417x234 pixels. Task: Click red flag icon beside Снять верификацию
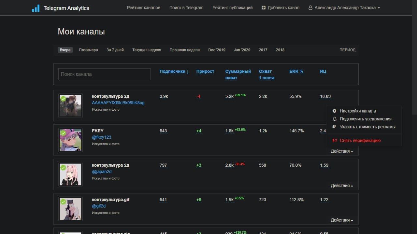coord(335,141)
